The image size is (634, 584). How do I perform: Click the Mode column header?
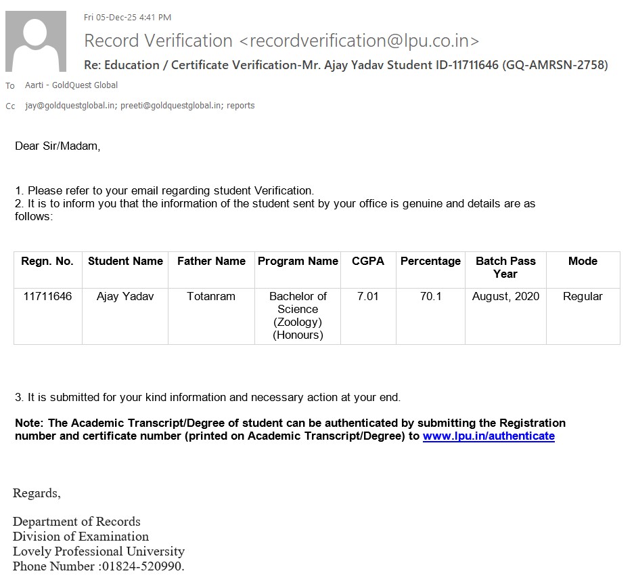(583, 262)
